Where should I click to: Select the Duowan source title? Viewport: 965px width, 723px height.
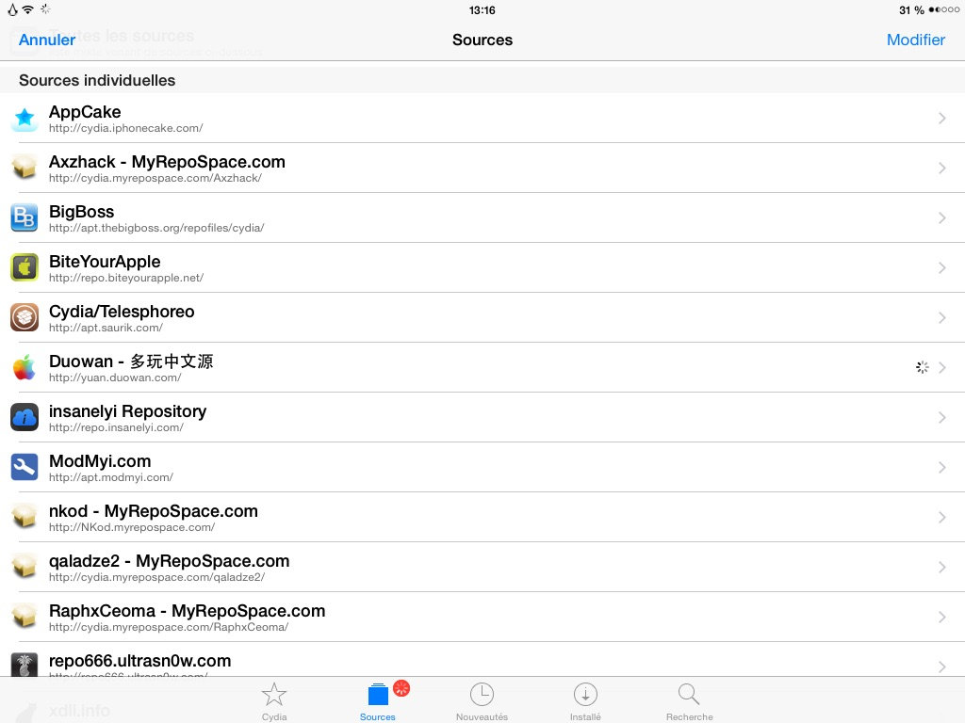(x=131, y=361)
